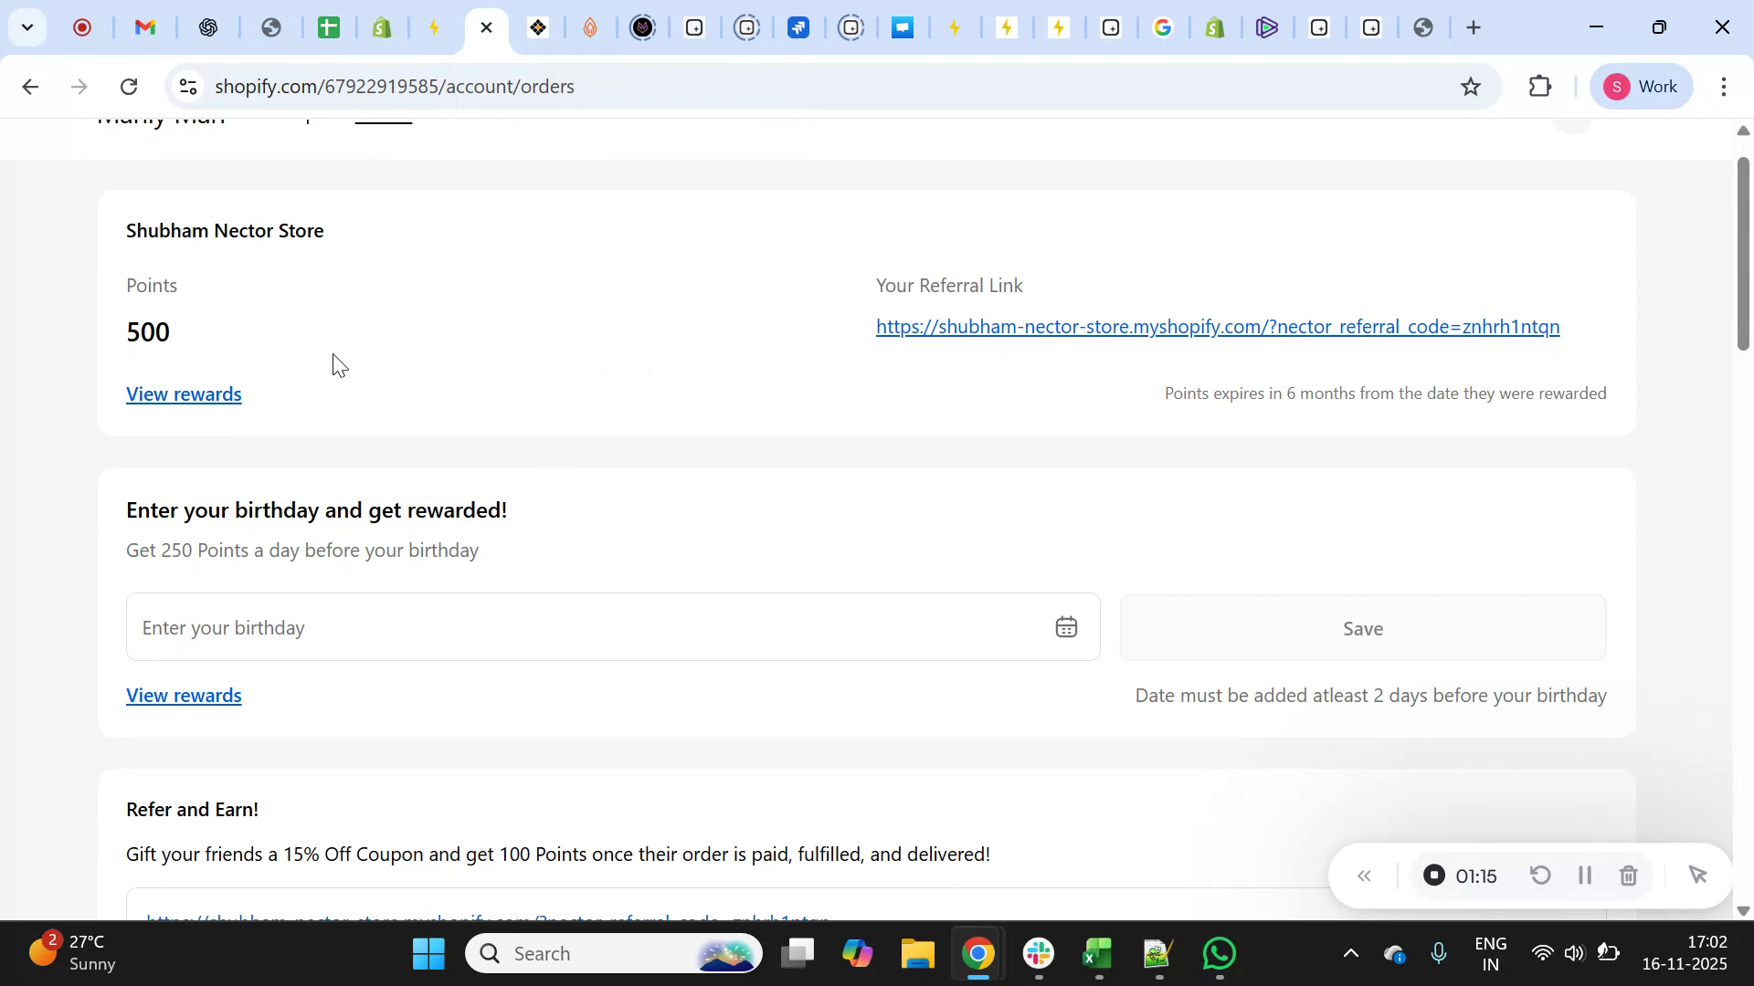Open the calendar picker for the birthday field
Screen dimensions: 1754x986
pyautogui.click(x=1066, y=626)
